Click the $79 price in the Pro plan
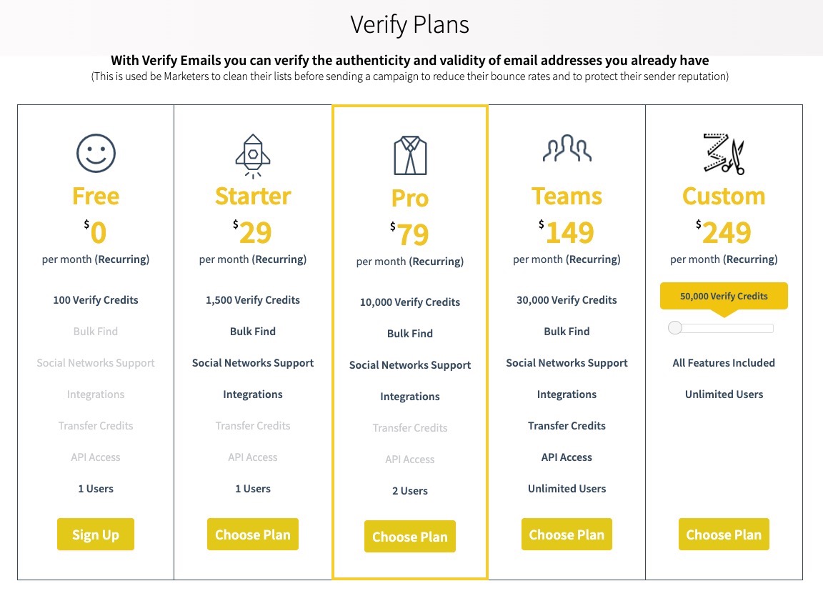This screenshot has width=823, height=596. pyautogui.click(x=410, y=234)
